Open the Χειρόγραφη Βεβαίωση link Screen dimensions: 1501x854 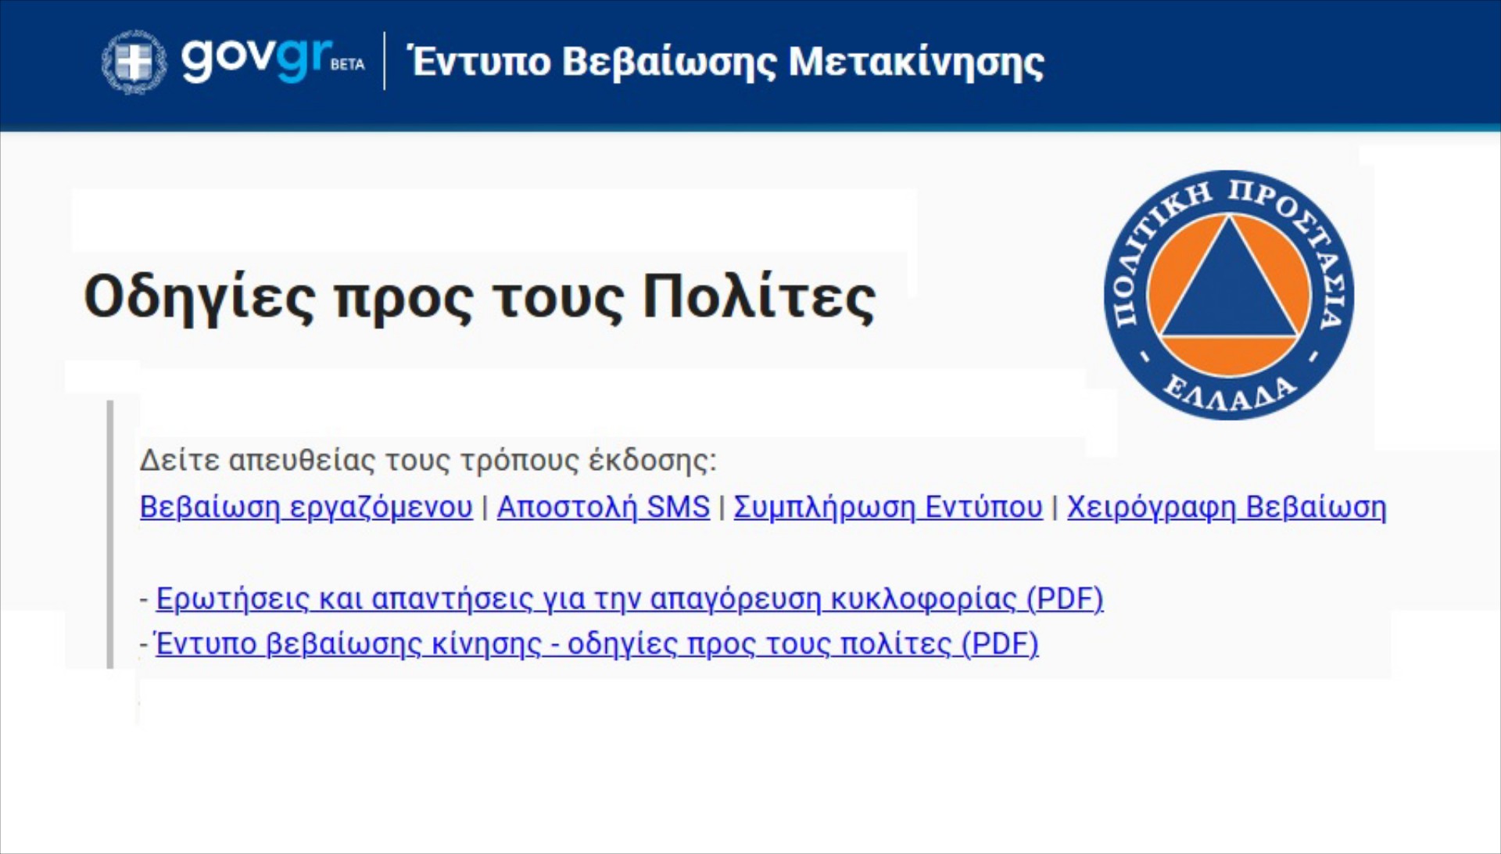pos(1227,508)
